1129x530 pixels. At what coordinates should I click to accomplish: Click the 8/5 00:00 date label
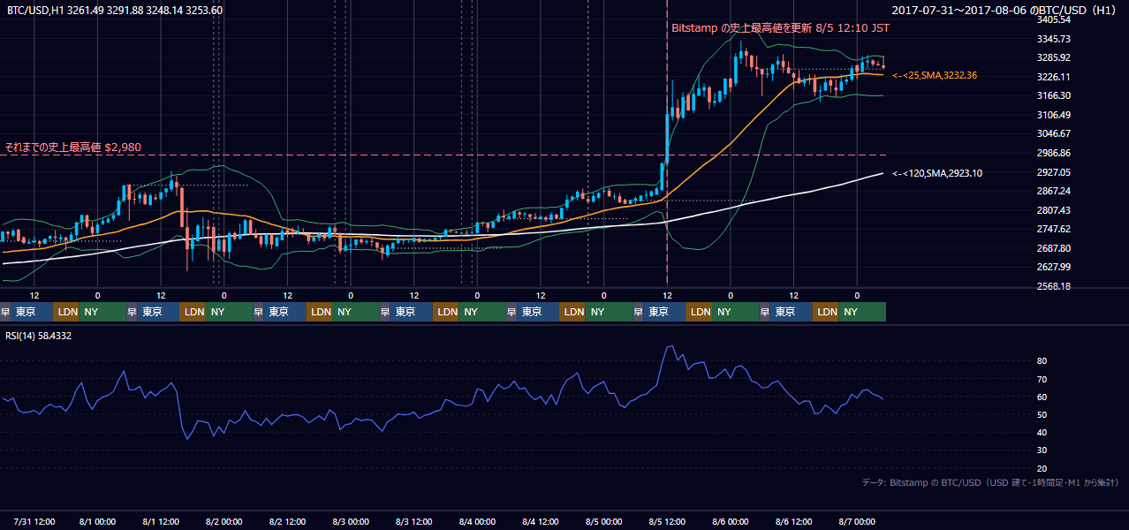click(x=605, y=522)
